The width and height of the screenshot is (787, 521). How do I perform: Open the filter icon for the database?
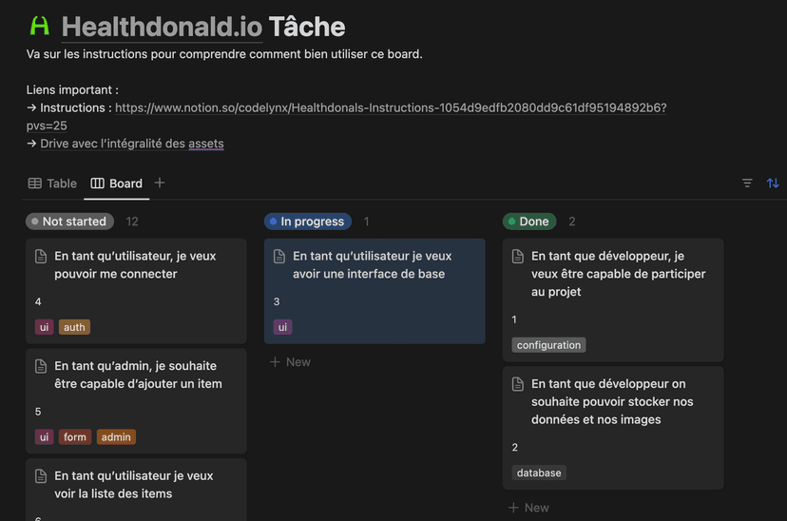pos(747,183)
